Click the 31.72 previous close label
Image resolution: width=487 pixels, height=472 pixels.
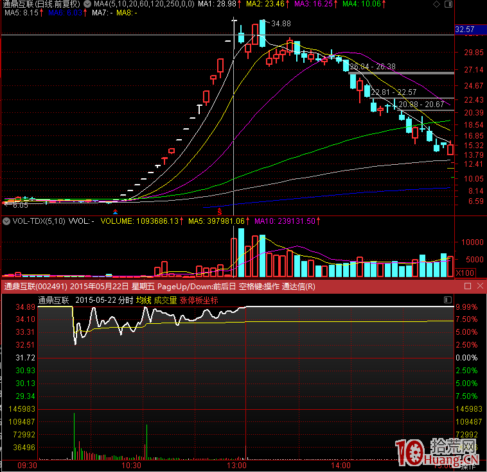[26, 358]
